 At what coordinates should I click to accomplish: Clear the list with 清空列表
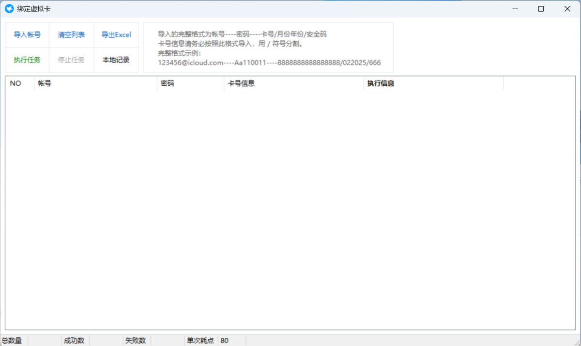click(x=71, y=35)
